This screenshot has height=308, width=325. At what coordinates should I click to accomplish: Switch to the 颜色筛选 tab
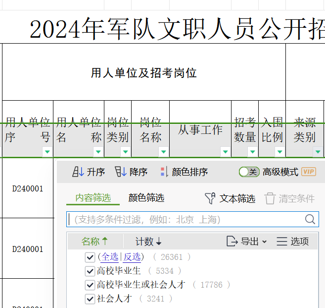tap(146, 198)
